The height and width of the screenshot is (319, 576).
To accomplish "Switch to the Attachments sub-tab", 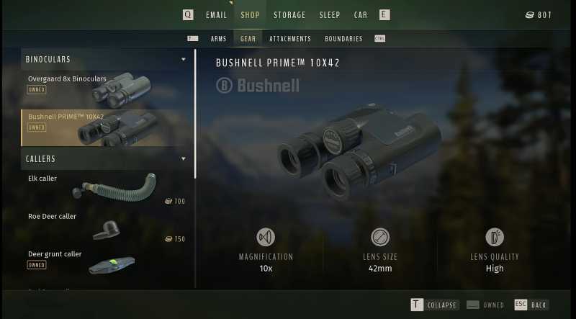I will [x=290, y=39].
